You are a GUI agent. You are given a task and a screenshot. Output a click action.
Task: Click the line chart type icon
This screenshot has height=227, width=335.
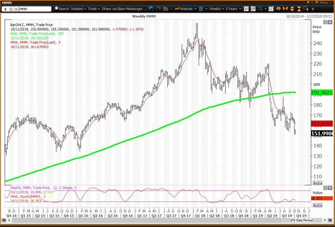(246, 9)
